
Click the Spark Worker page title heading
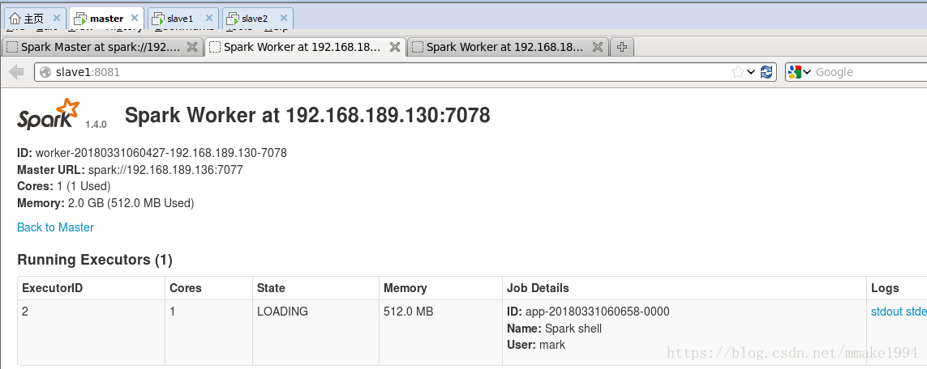coord(307,115)
